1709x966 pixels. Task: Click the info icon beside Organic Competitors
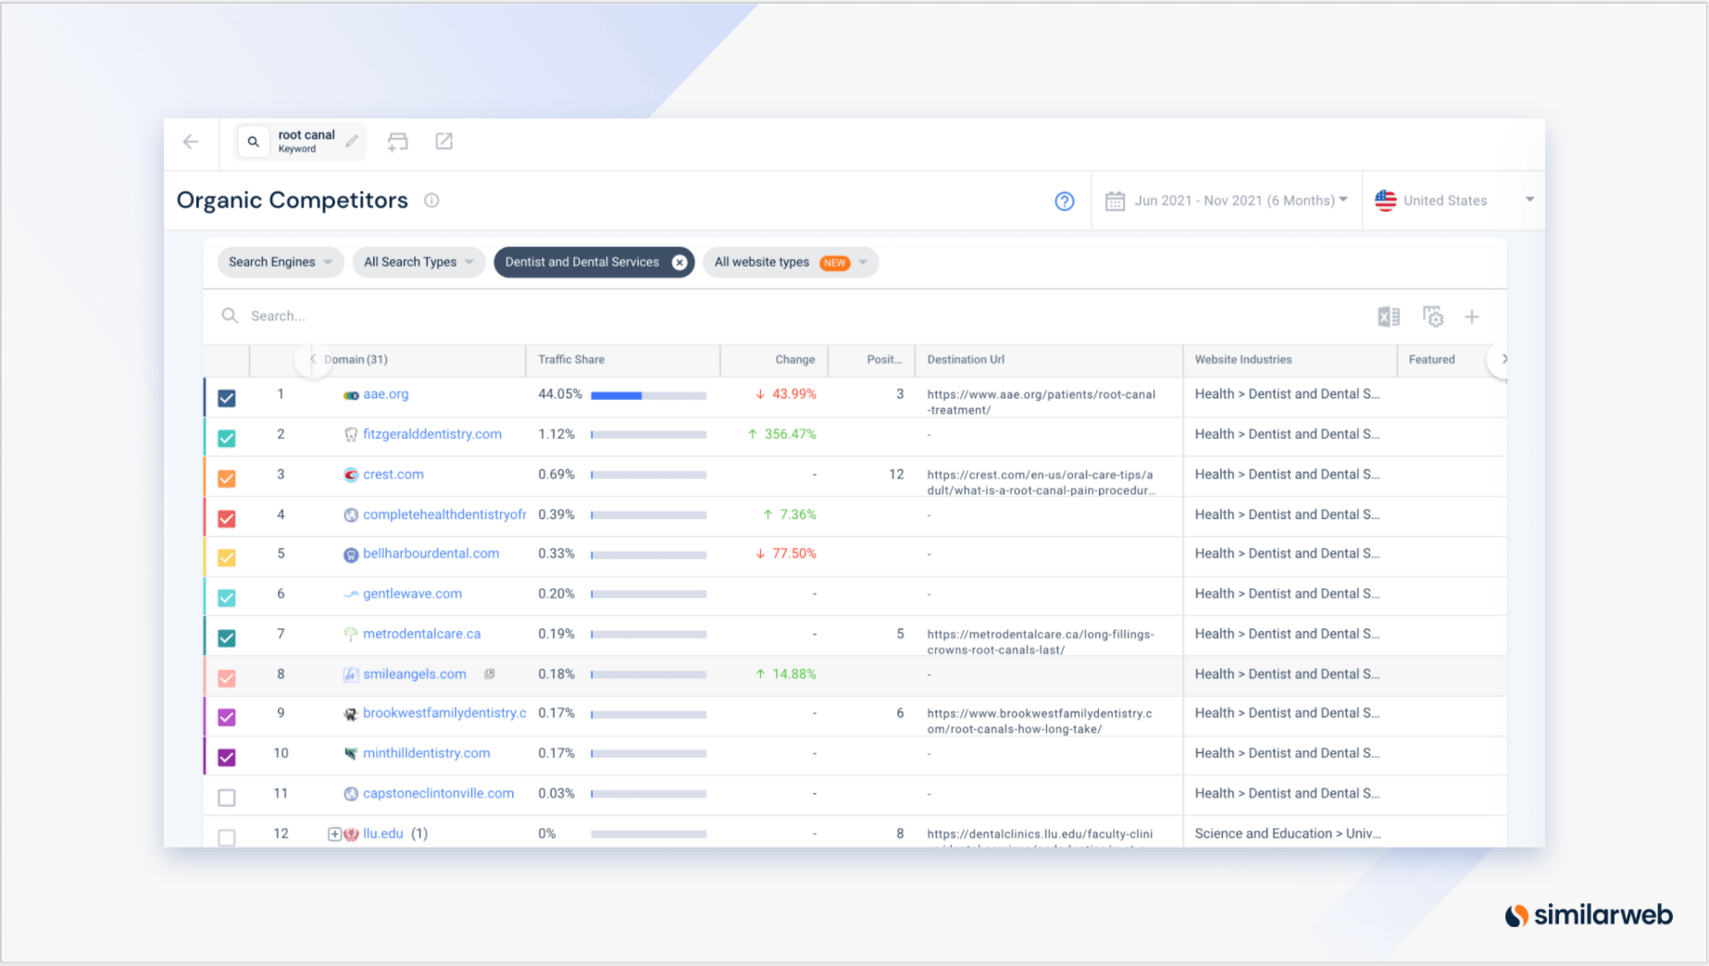pyautogui.click(x=431, y=200)
